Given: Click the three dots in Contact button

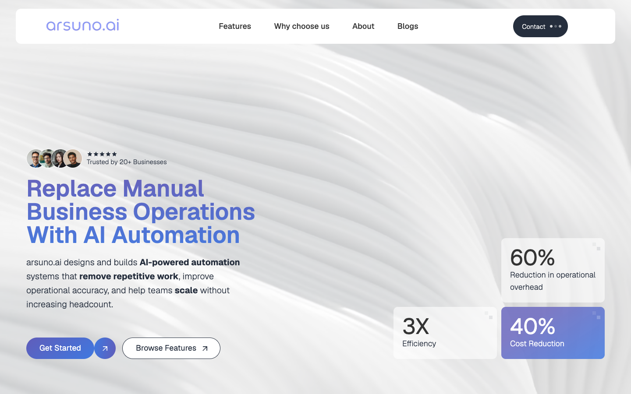Looking at the screenshot, I should pyautogui.click(x=556, y=26).
